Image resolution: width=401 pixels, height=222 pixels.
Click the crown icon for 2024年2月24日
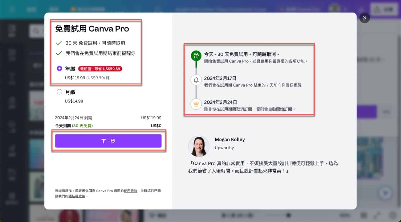tap(196, 104)
